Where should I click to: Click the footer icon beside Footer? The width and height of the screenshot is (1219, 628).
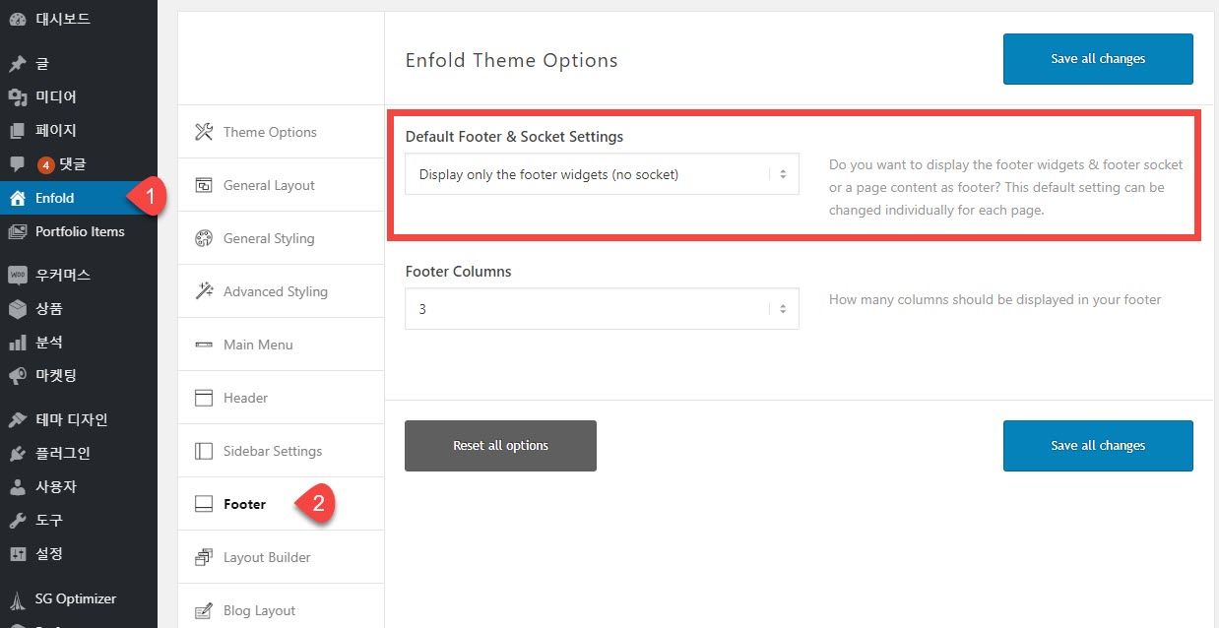click(x=204, y=504)
